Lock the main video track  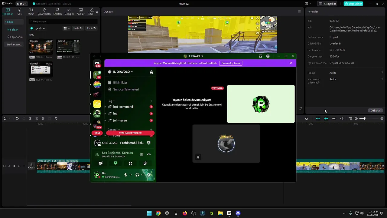click(9, 166)
